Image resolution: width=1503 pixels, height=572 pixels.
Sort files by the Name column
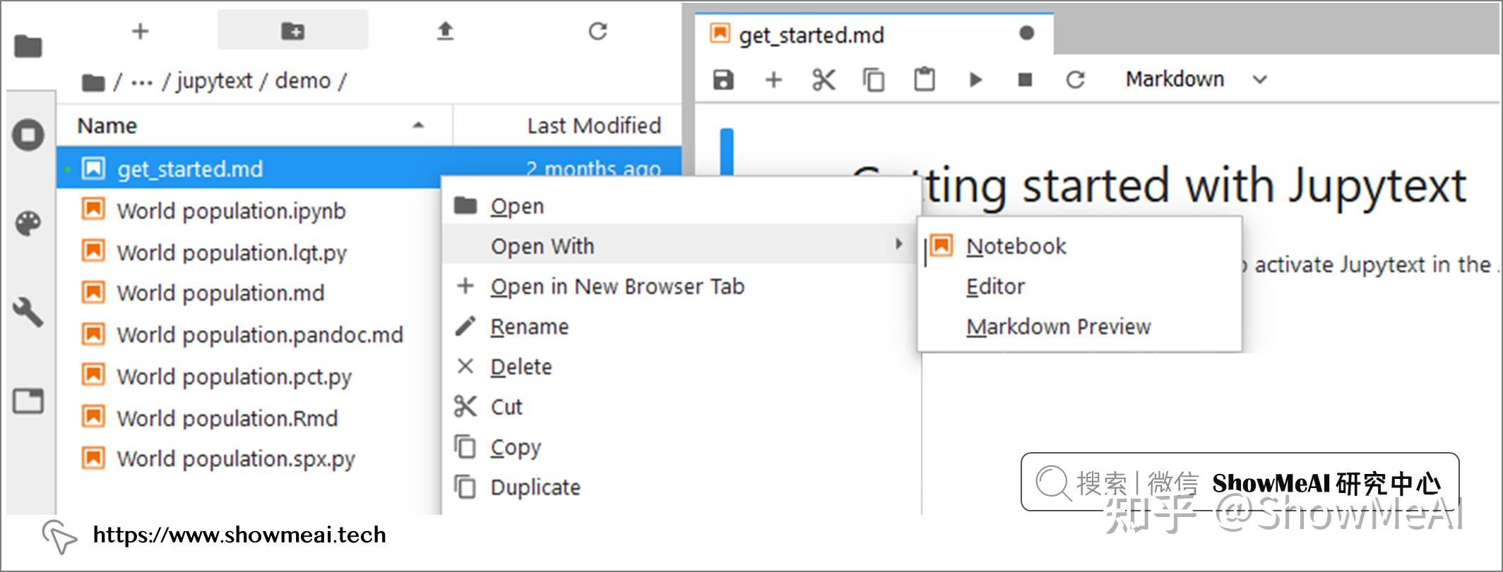(254, 126)
